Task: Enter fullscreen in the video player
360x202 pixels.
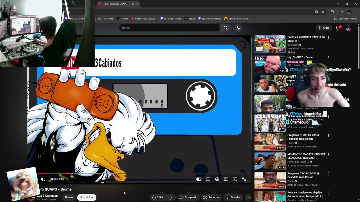Action: 244,179
